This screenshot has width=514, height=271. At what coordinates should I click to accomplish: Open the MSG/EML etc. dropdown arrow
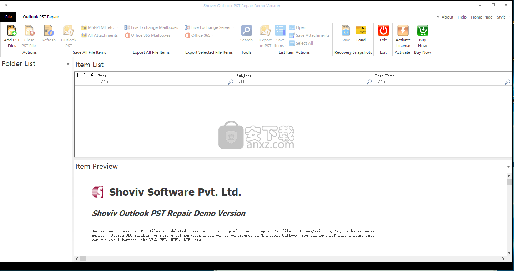[117, 27]
